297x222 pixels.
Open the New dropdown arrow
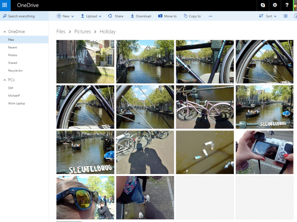[73, 16]
